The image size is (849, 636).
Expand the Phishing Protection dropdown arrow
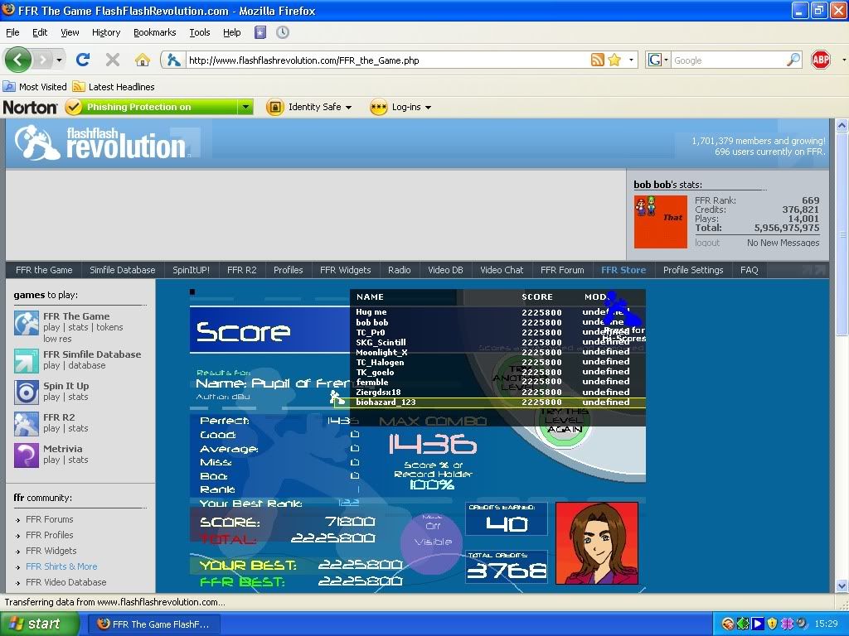(x=245, y=107)
